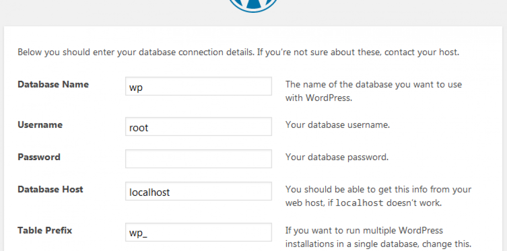Click the Database Host input field
This screenshot has height=251, width=507.
[x=198, y=191]
